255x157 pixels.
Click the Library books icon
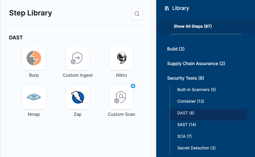(x=167, y=8)
